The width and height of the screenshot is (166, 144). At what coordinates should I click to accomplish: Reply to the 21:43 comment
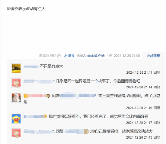pyautogui.click(x=157, y=137)
